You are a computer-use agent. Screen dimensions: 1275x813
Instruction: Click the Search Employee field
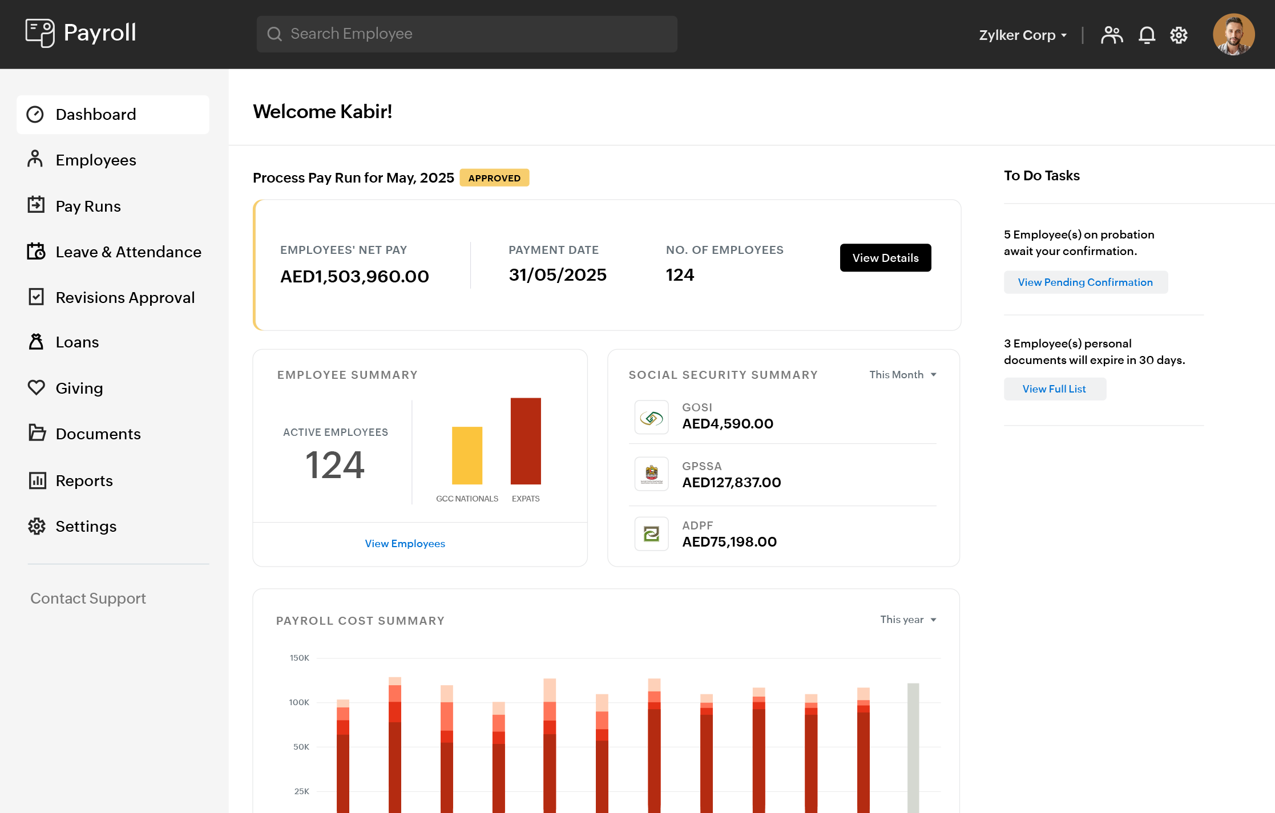click(x=466, y=34)
